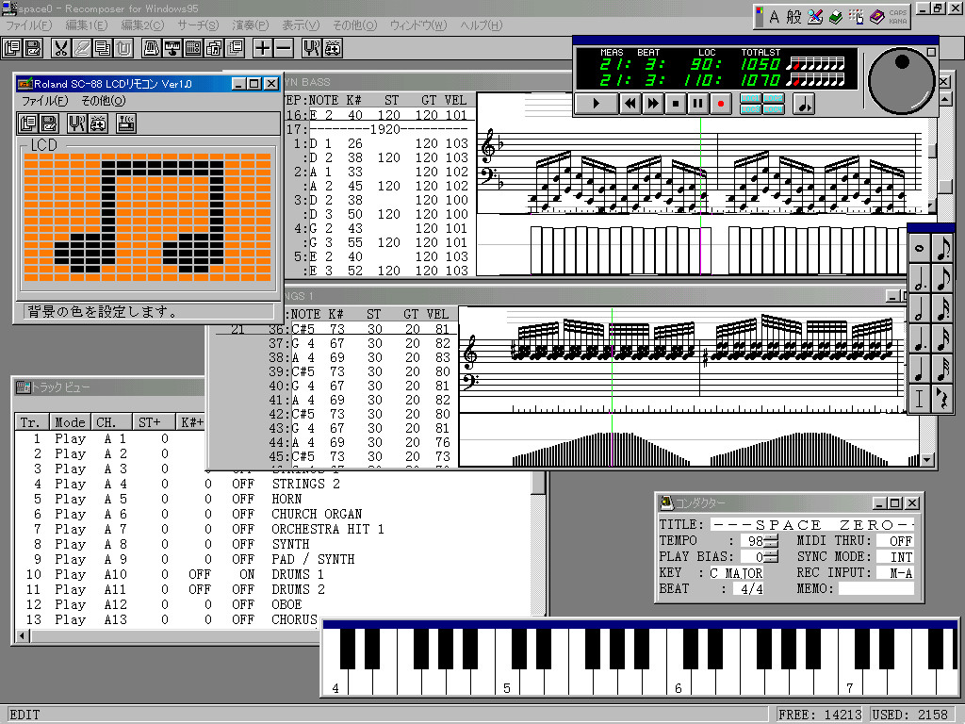Open the ファイル(F) menu in main menu bar
The height and width of the screenshot is (724, 965).
(x=28, y=25)
